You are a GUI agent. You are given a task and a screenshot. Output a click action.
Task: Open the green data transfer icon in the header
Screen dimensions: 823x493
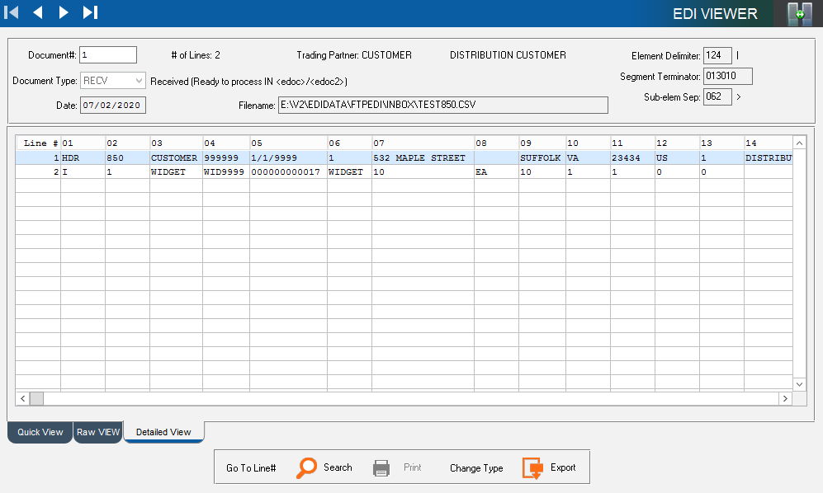[802, 13]
